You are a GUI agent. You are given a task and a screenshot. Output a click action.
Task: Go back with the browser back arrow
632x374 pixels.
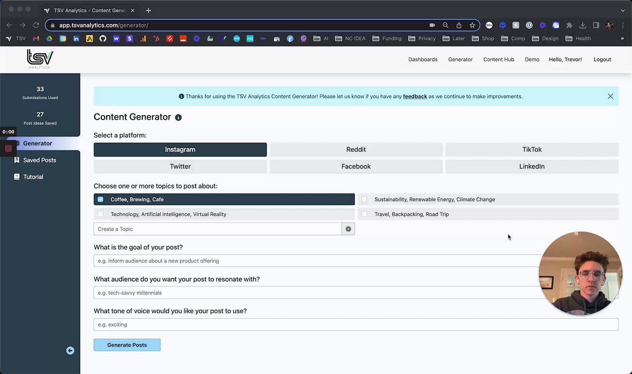pyautogui.click(x=9, y=25)
